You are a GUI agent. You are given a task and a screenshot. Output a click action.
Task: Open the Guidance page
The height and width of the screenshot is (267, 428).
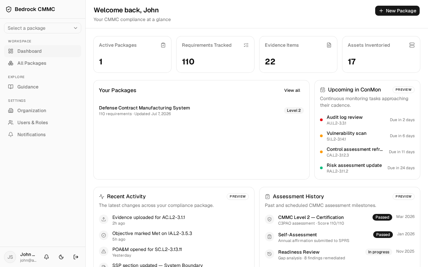(x=42, y=87)
